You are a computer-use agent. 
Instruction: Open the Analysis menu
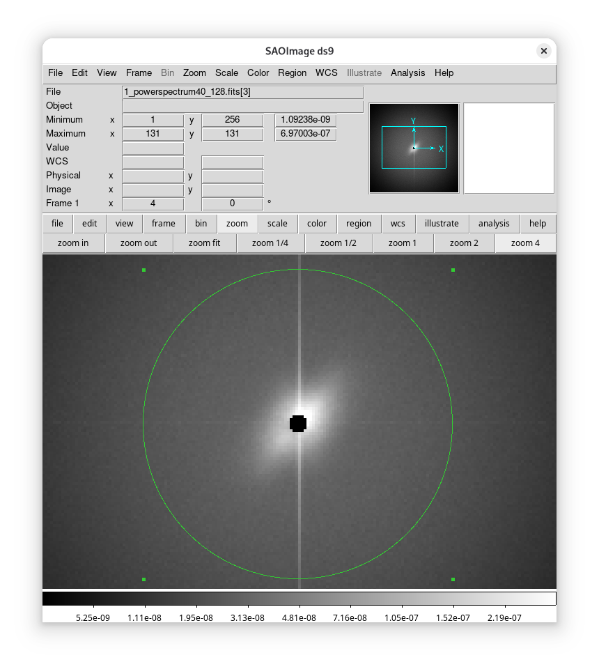click(x=407, y=72)
